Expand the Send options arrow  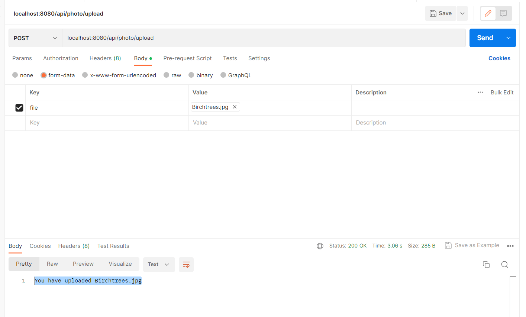(x=509, y=38)
